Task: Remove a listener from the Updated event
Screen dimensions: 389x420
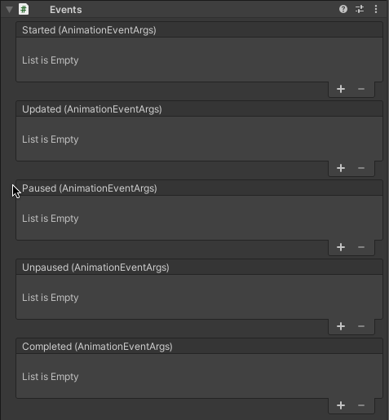Action: click(x=361, y=168)
